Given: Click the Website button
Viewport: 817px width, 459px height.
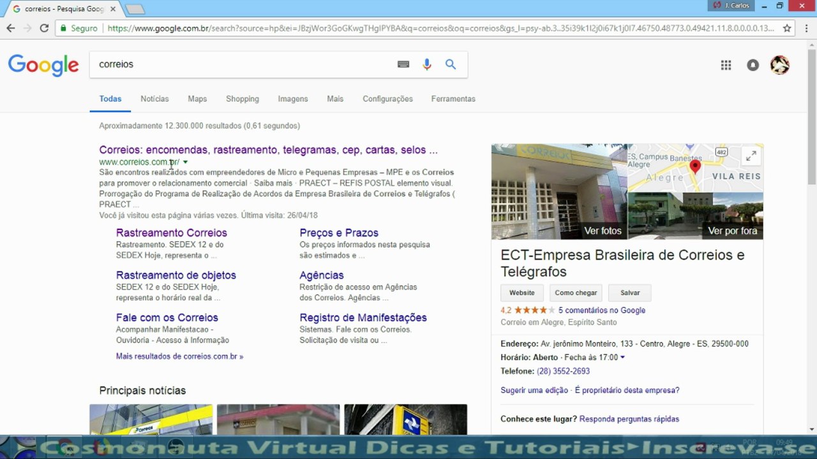Looking at the screenshot, I should pos(521,293).
